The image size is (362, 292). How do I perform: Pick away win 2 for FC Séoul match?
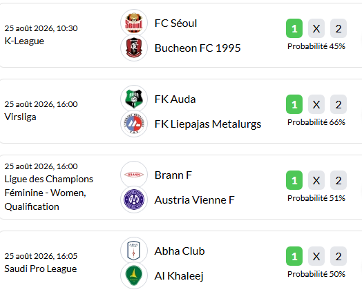[339, 28]
